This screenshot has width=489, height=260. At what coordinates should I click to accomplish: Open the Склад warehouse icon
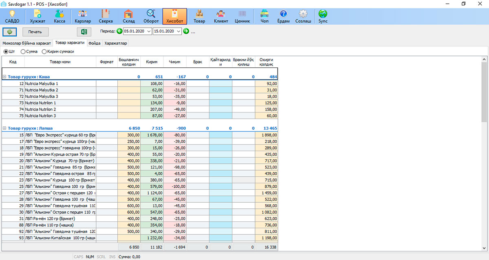click(x=129, y=16)
